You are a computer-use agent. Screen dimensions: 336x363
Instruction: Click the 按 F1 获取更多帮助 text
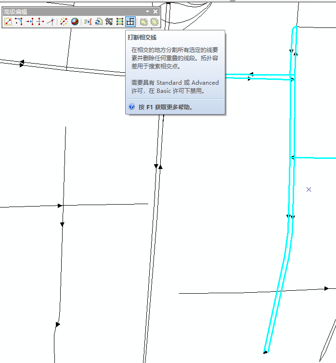point(166,107)
